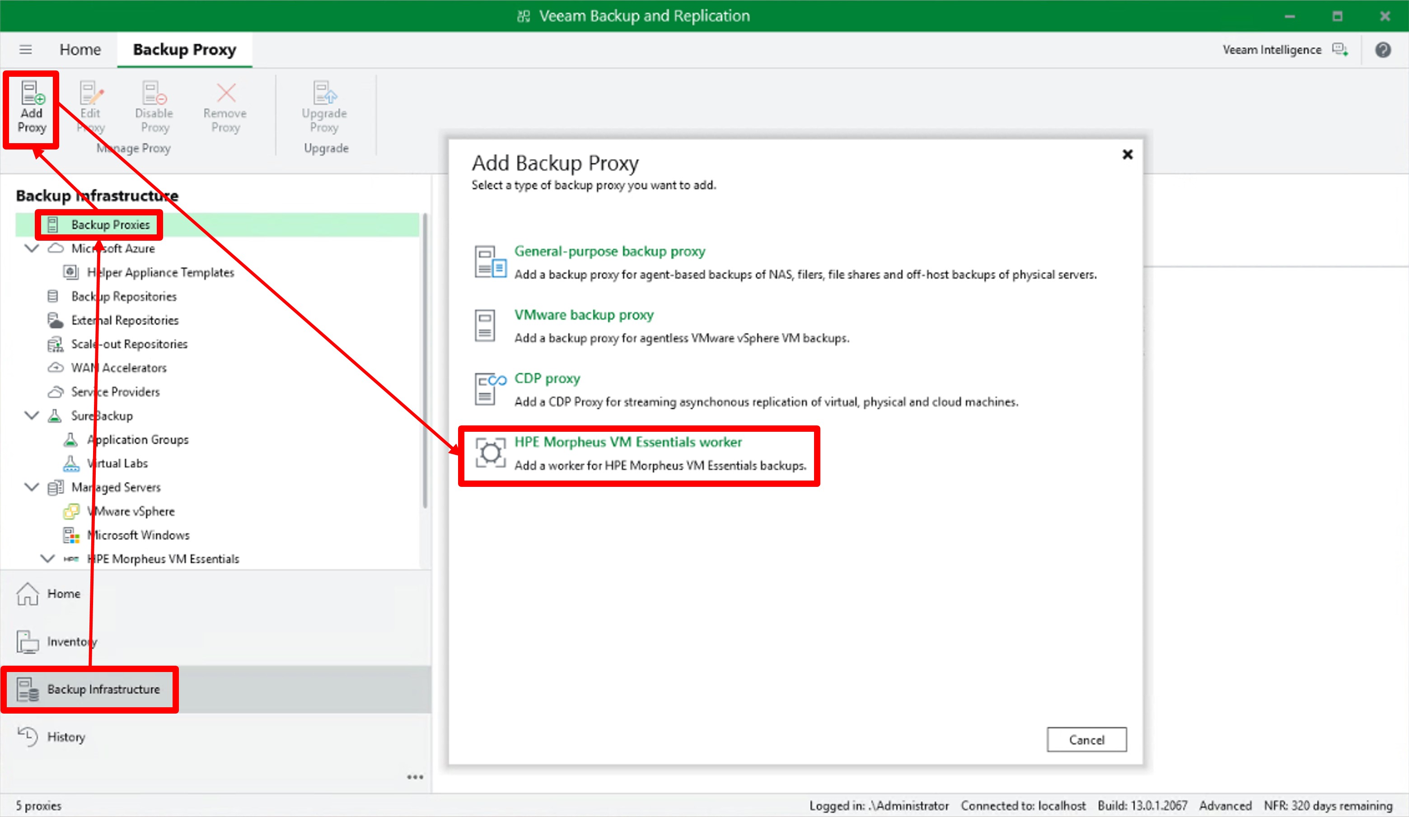Click "NFR: 320 days remaining" status text

pyautogui.click(x=1328, y=806)
